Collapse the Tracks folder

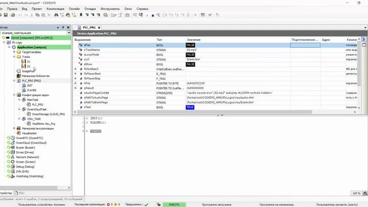(14, 57)
